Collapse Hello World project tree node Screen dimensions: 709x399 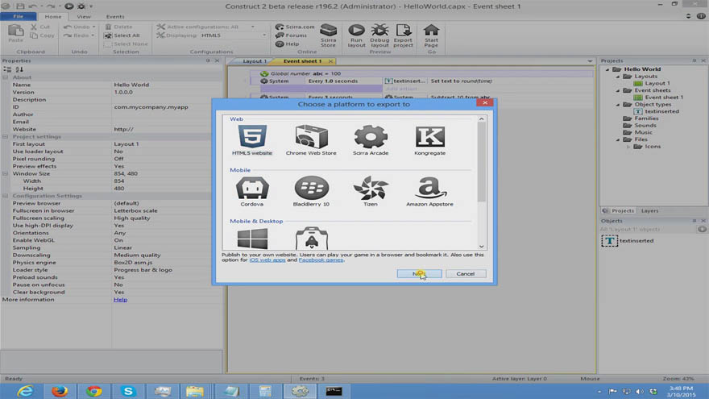[x=607, y=69]
